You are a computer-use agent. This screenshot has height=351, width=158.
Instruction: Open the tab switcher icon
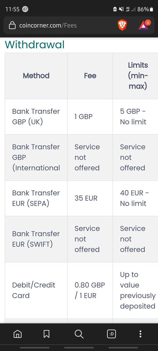tap(111, 334)
